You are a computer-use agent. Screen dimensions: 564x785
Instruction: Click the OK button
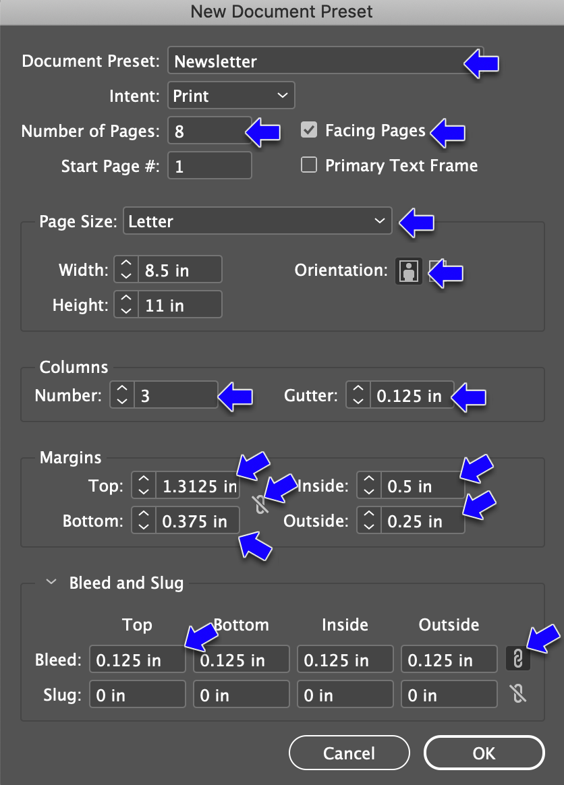(484, 753)
